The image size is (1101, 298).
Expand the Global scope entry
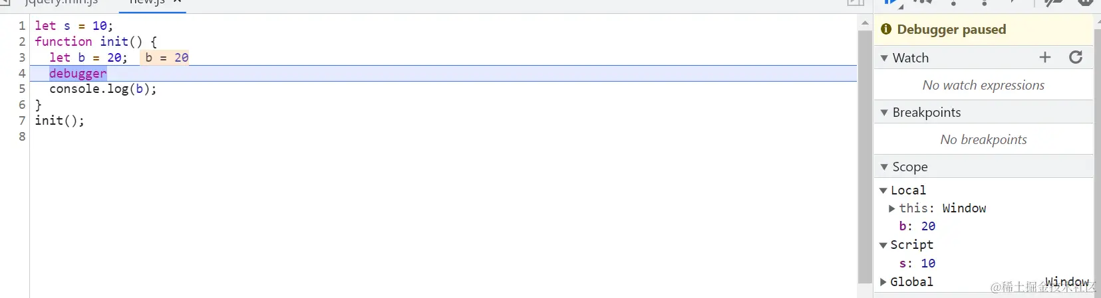click(x=883, y=282)
